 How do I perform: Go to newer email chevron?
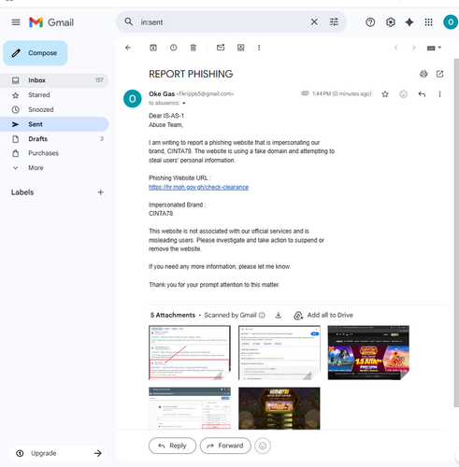pyautogui.click(x=395, y=48)
